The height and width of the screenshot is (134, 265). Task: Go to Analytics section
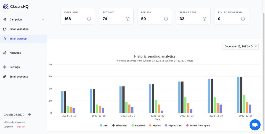coord(15,53)
